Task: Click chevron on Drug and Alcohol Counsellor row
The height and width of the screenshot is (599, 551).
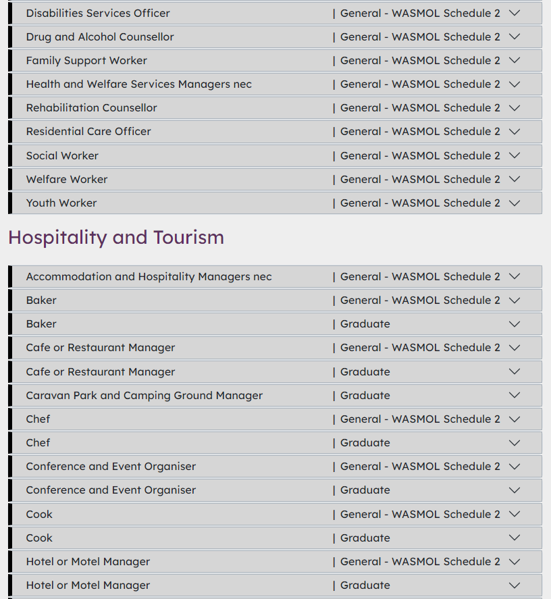Action: tap(515, 36)
